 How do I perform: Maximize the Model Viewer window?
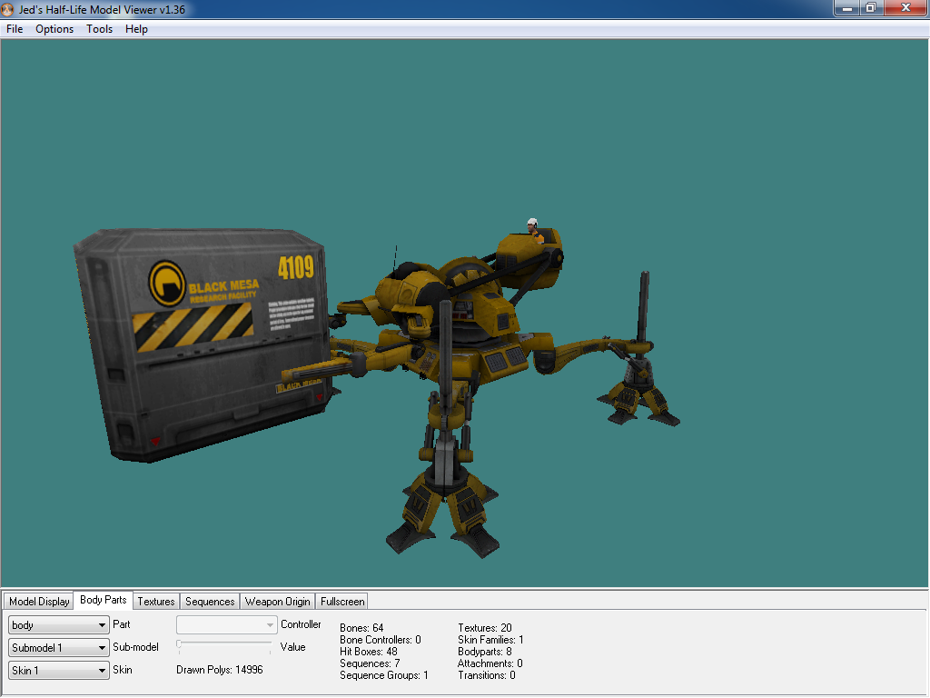871,8
